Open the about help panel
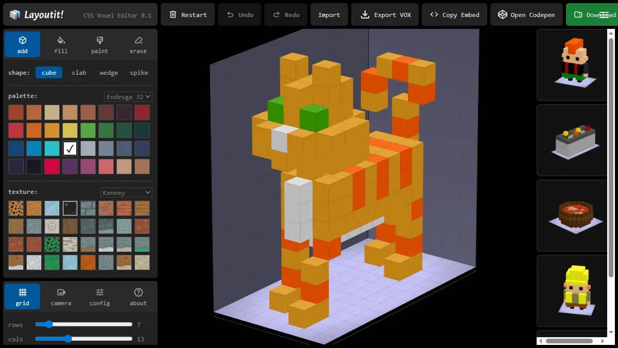 point(138,296)
